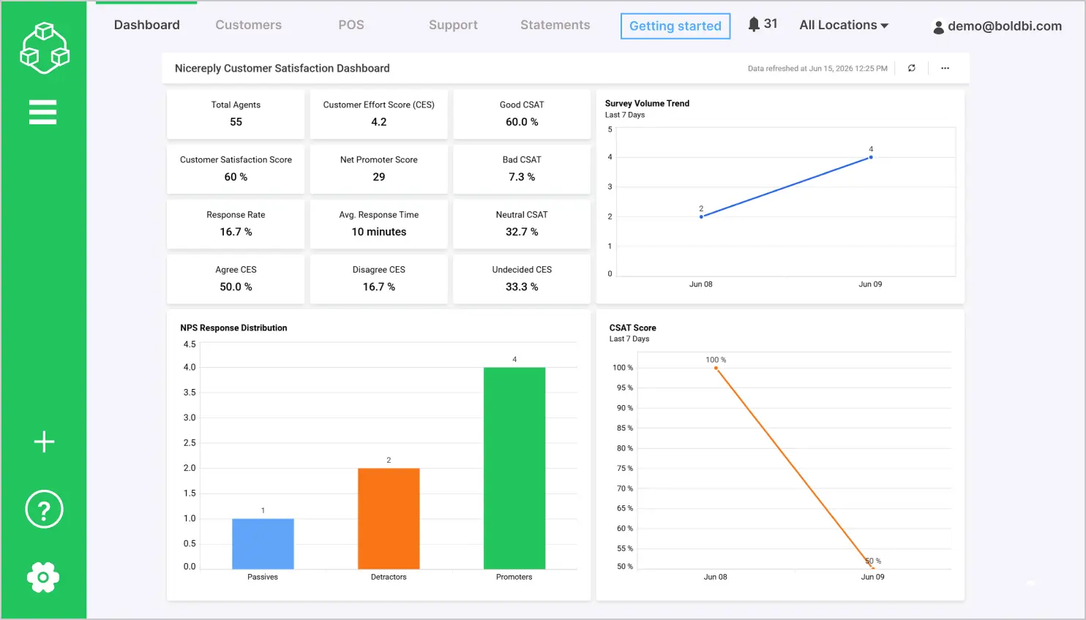
Task: Open notifications via the bell icon
Action: tap(754, 24)
